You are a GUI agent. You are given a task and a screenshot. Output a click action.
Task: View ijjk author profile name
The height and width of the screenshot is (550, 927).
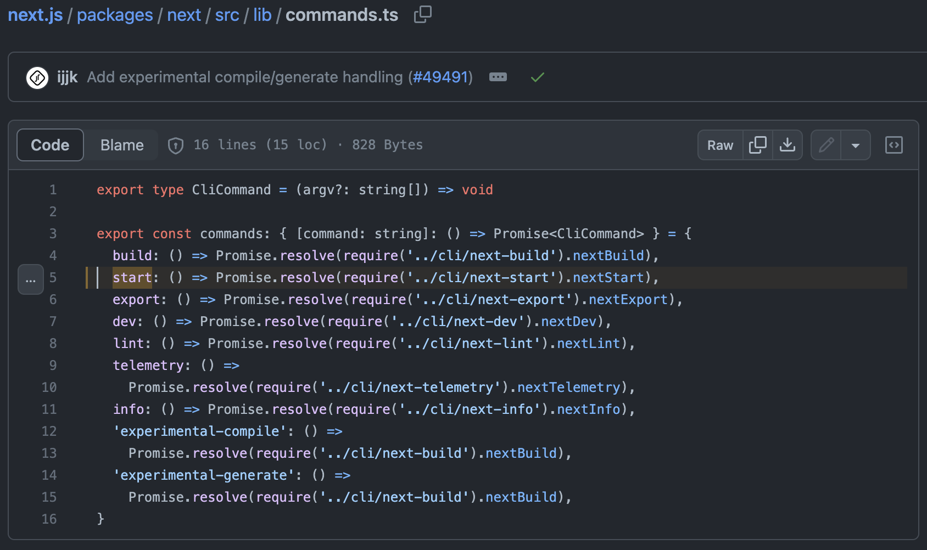(67, 77)
